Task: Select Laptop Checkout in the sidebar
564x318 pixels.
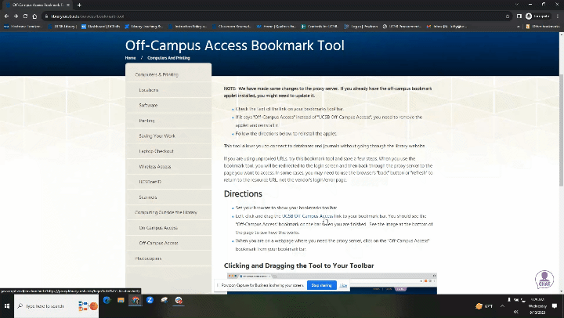Action: tap(156, 150)
